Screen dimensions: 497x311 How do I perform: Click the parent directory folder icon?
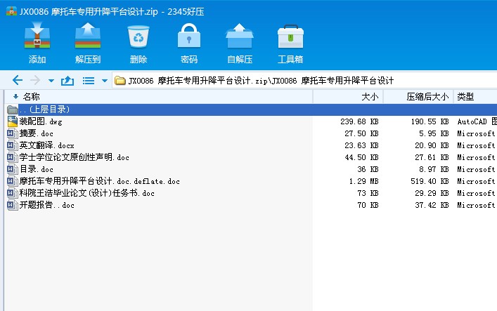point(12,110)
